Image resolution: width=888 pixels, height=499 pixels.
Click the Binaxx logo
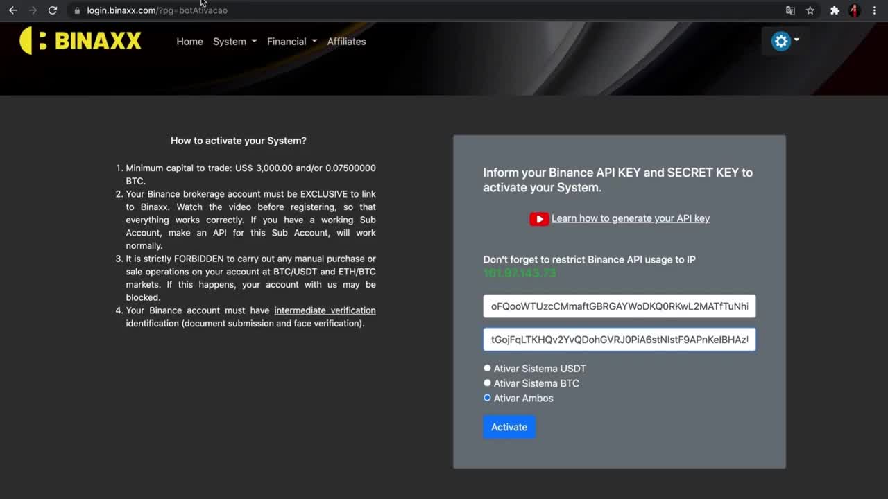click(80, 41)
